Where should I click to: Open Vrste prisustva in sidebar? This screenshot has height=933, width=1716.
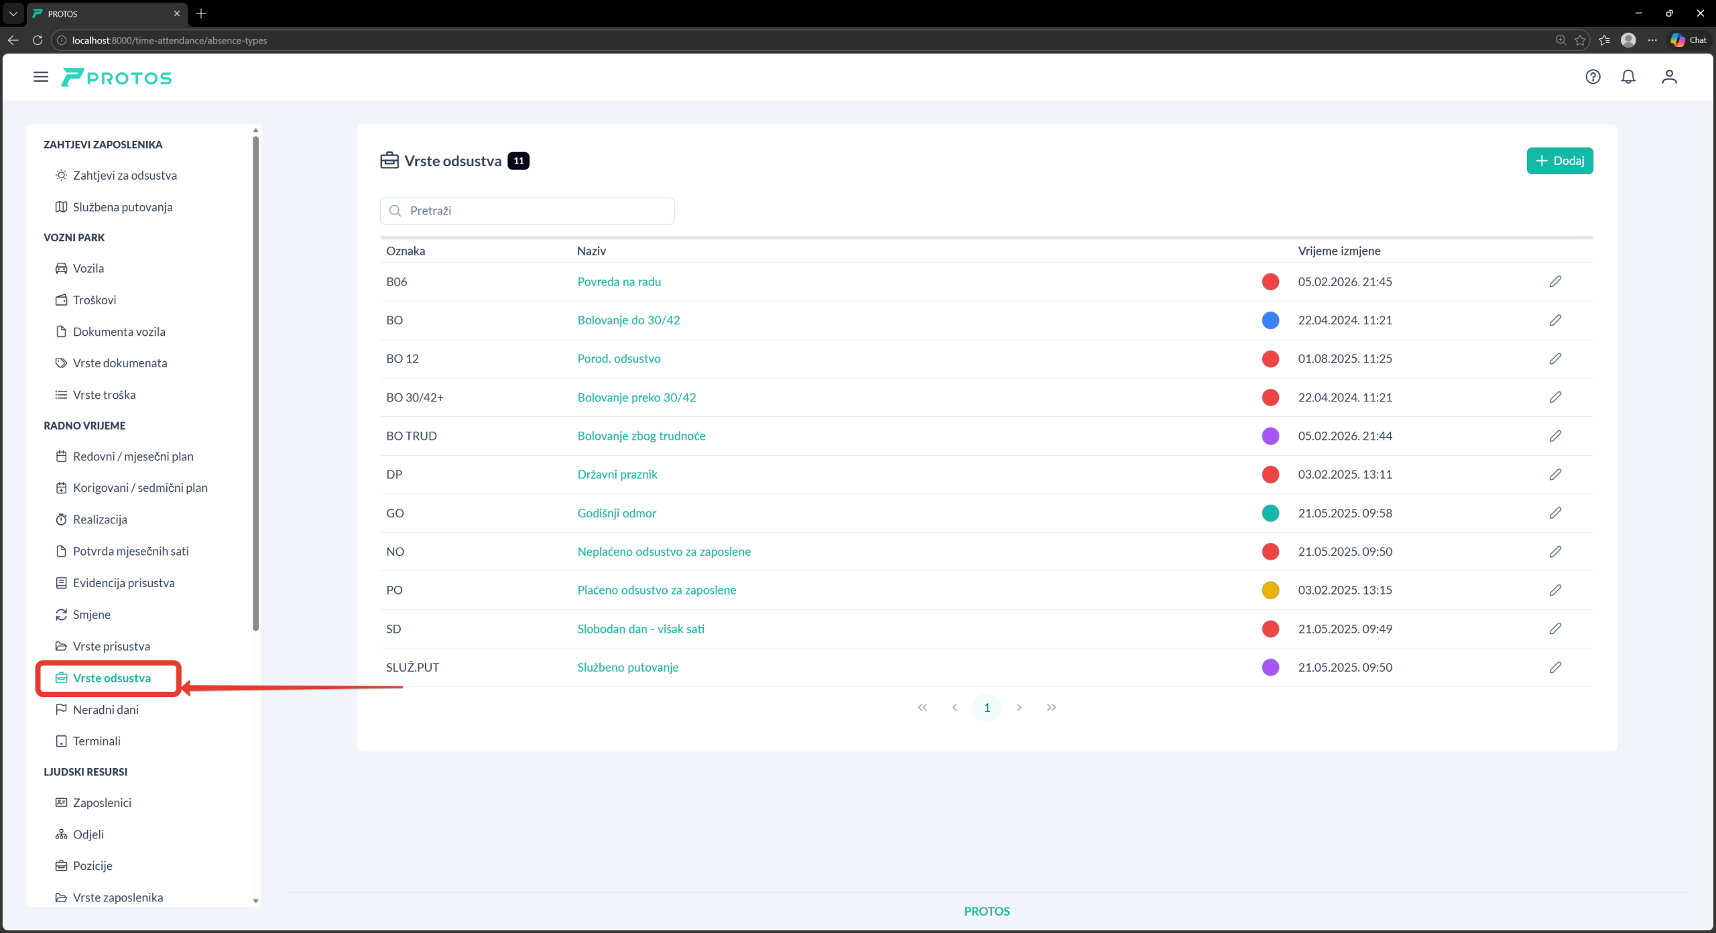pos(111,646)
